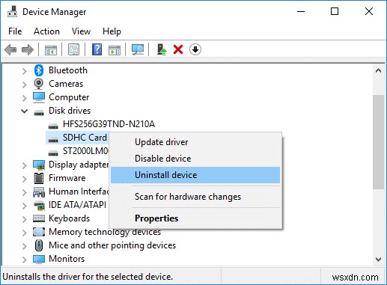Toggle the Action pane toolbar icon
Screen dimensions: 387x285
(x=115, y=49)
